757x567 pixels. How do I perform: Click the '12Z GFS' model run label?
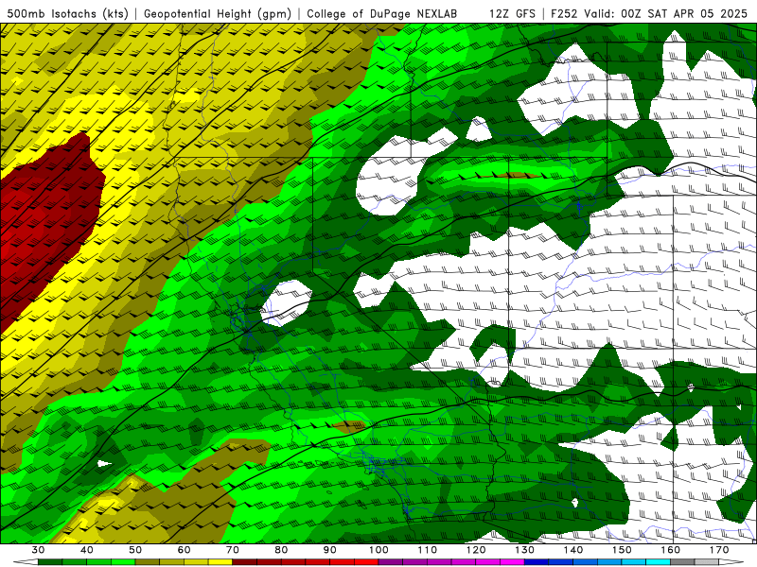pyautogui.click(x=512, y=13)
